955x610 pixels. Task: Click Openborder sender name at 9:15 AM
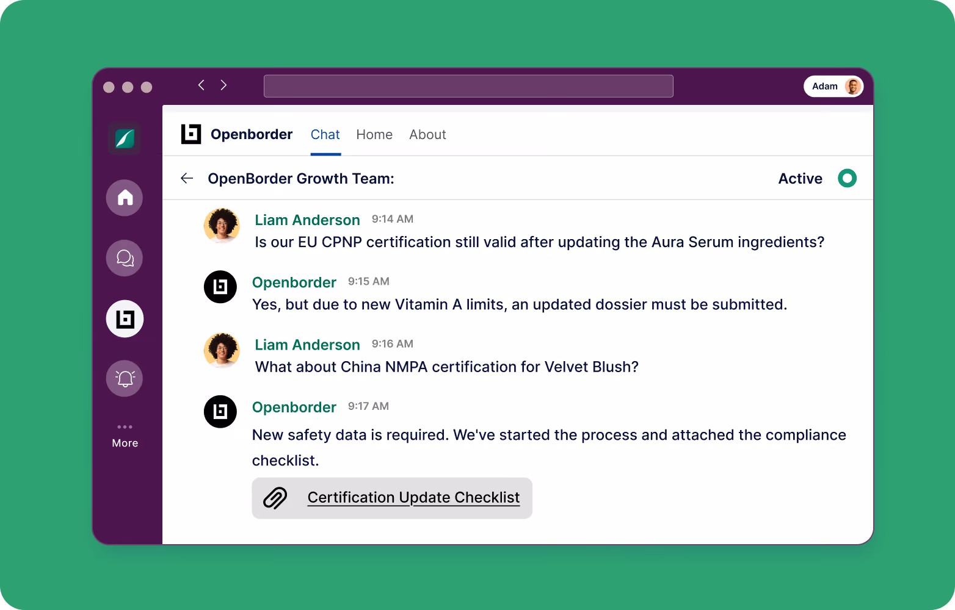coord(294,282)
